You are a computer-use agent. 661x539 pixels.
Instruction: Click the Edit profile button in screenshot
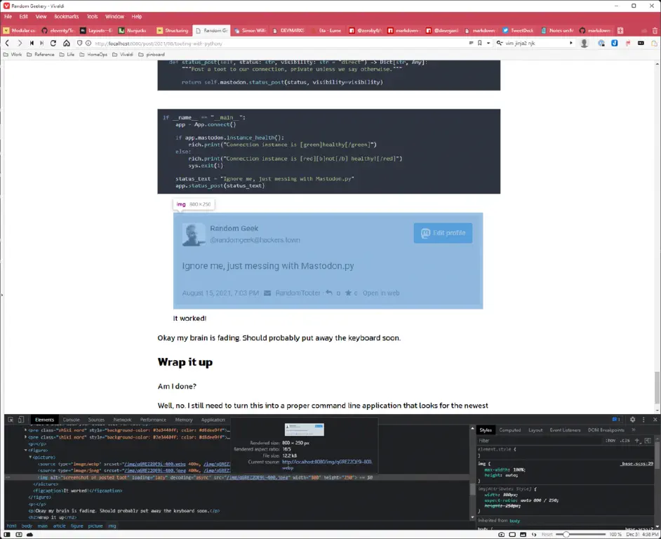point(443,233)
